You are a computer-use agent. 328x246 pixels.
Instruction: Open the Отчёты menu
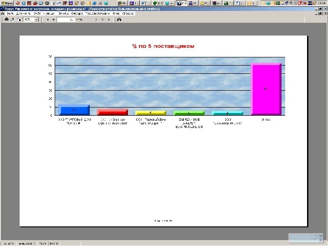pos(63,13)
